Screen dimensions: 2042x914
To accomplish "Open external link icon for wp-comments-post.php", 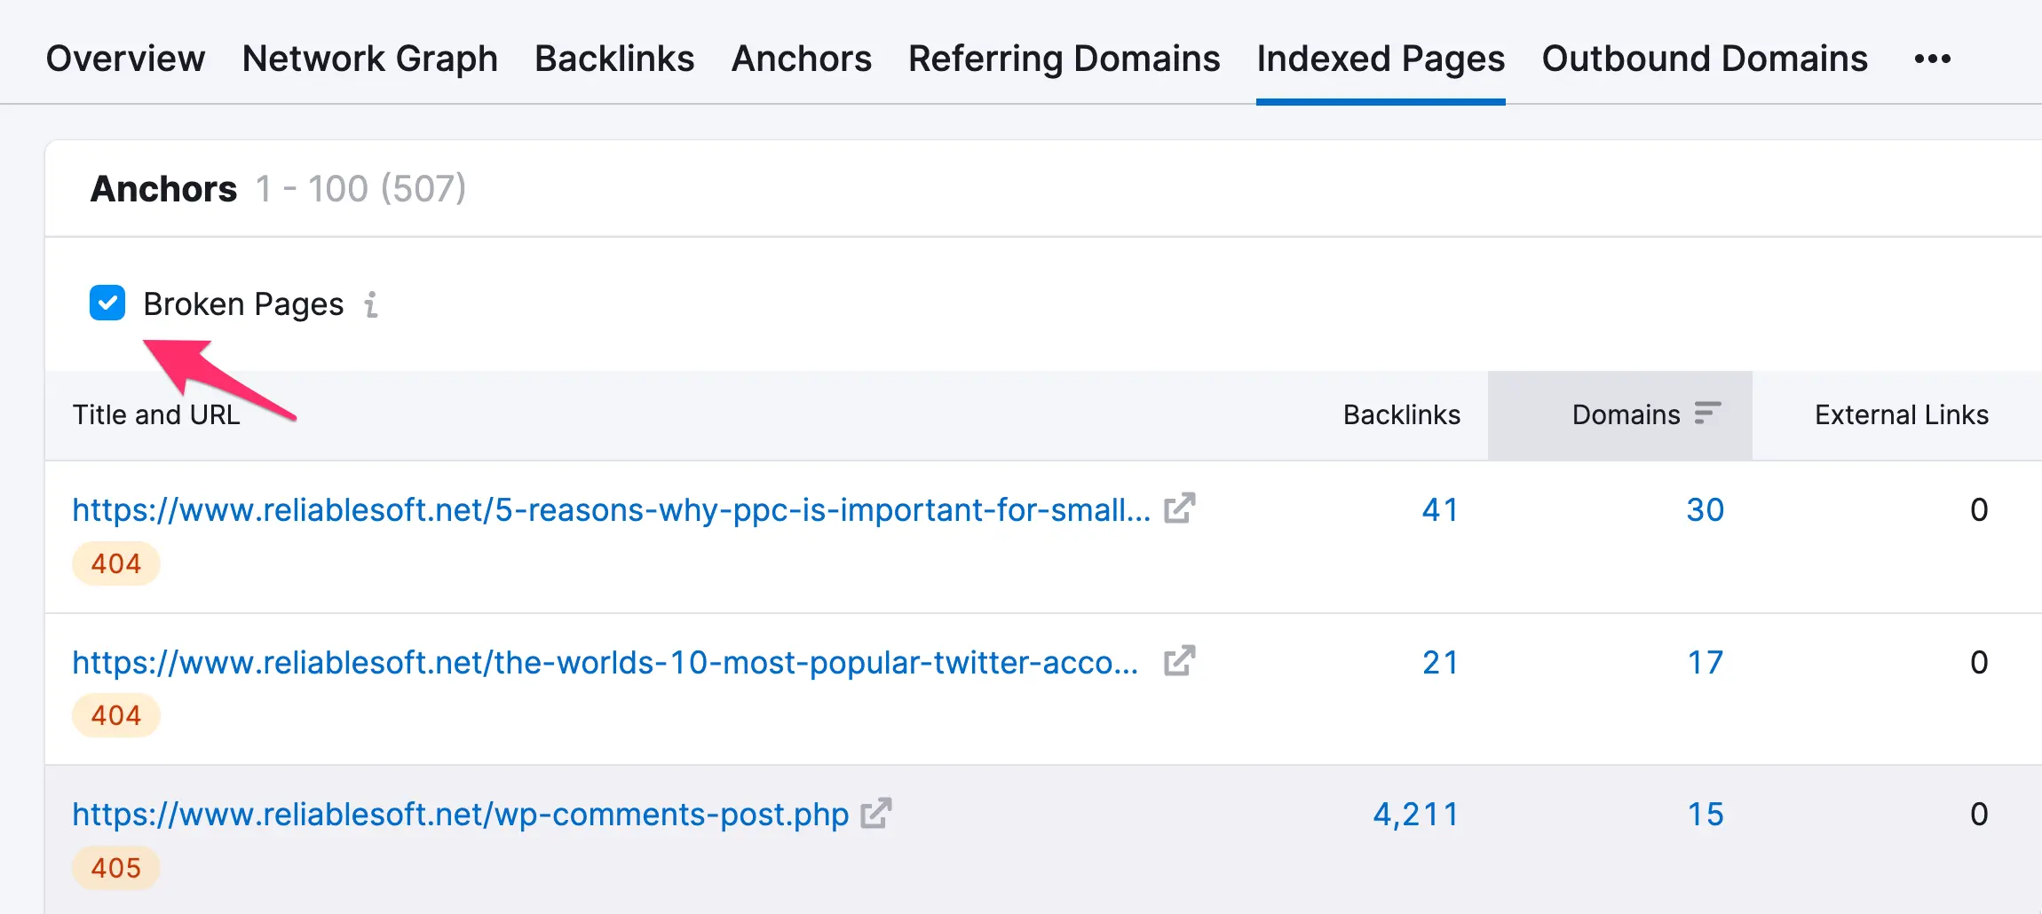I will (x=876, y=813).
